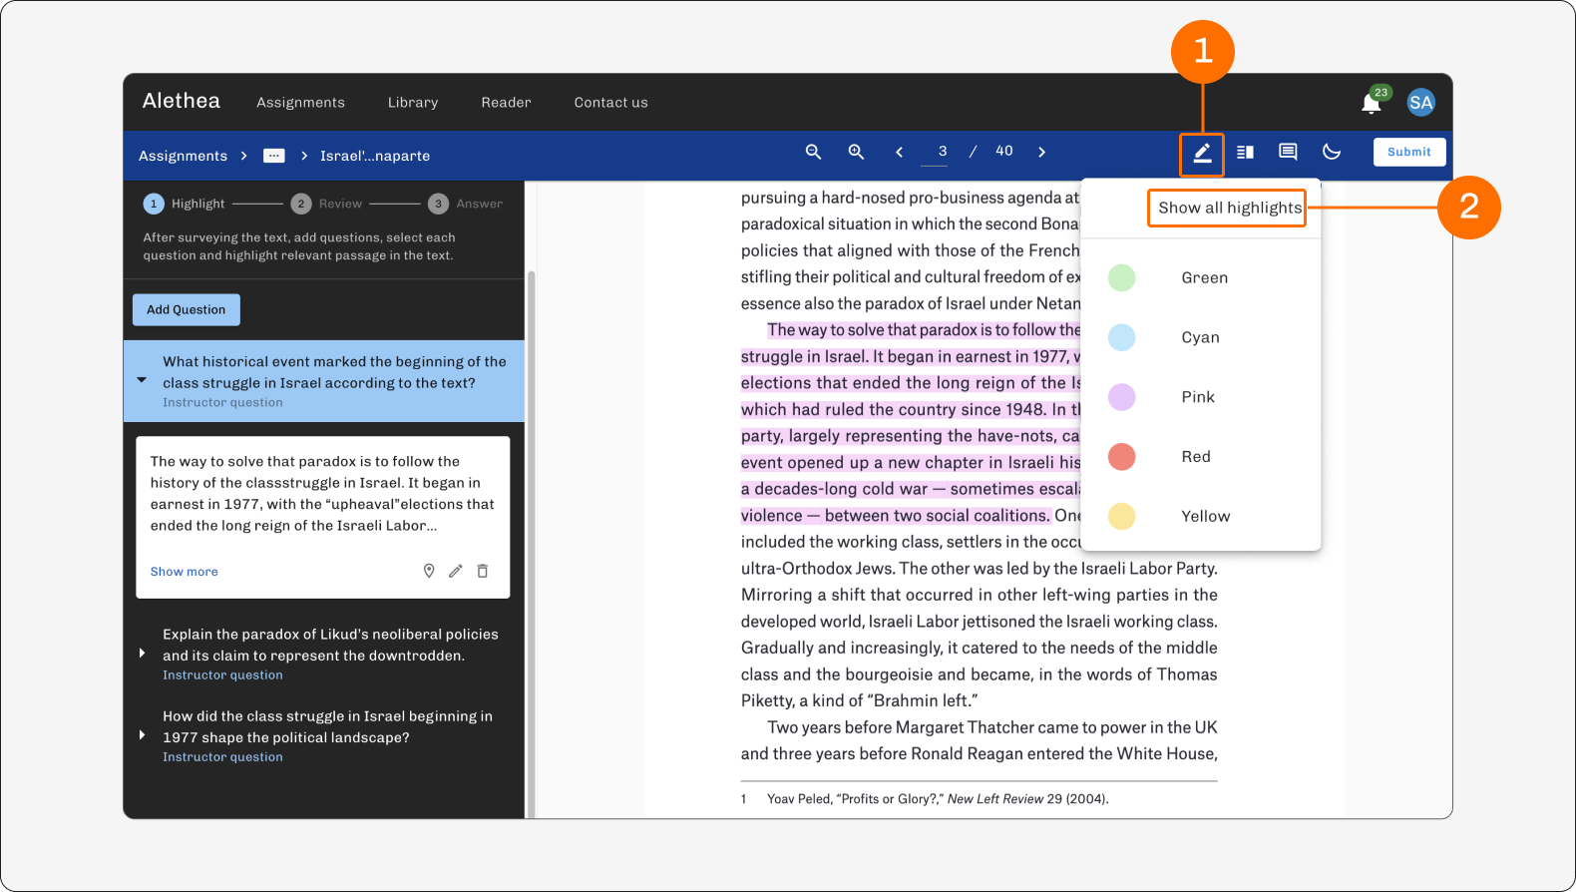Open the Library nav item
The image size is (1576, 892).
click(413, 102)
